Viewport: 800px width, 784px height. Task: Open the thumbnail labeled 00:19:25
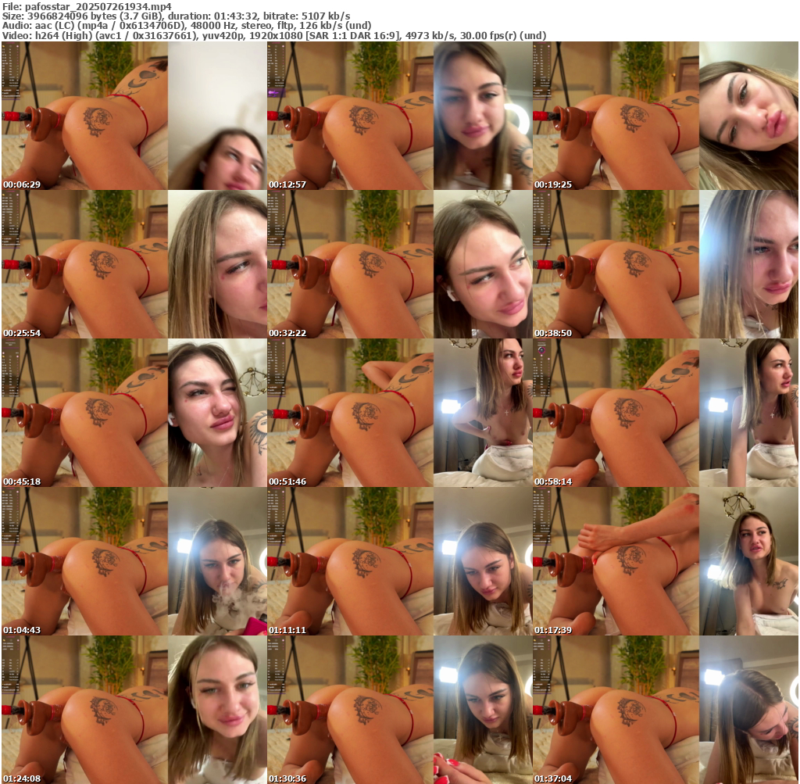[666, 116]
